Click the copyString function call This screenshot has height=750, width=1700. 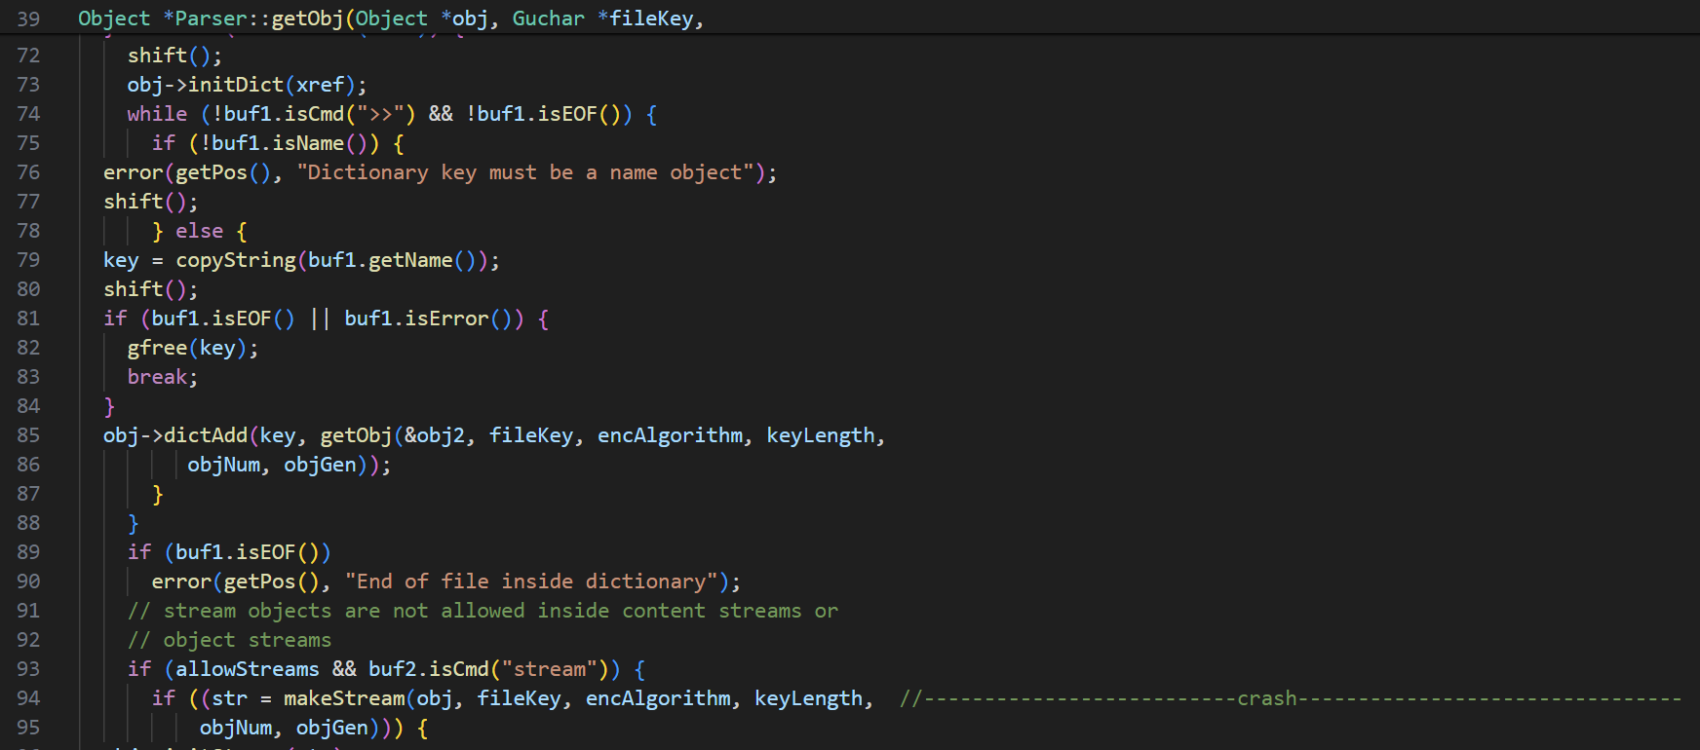(x=235, y=260)
